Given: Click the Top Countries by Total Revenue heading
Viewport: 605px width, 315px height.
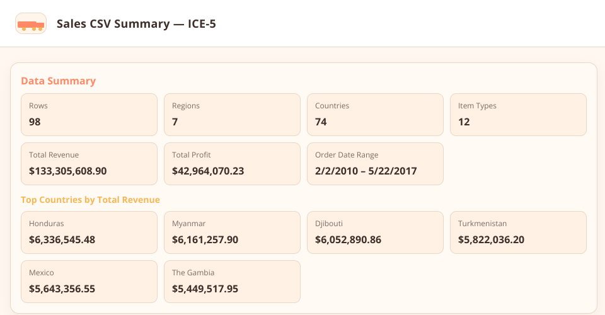Looking at the screenshot, I should (x=90, y=200).
